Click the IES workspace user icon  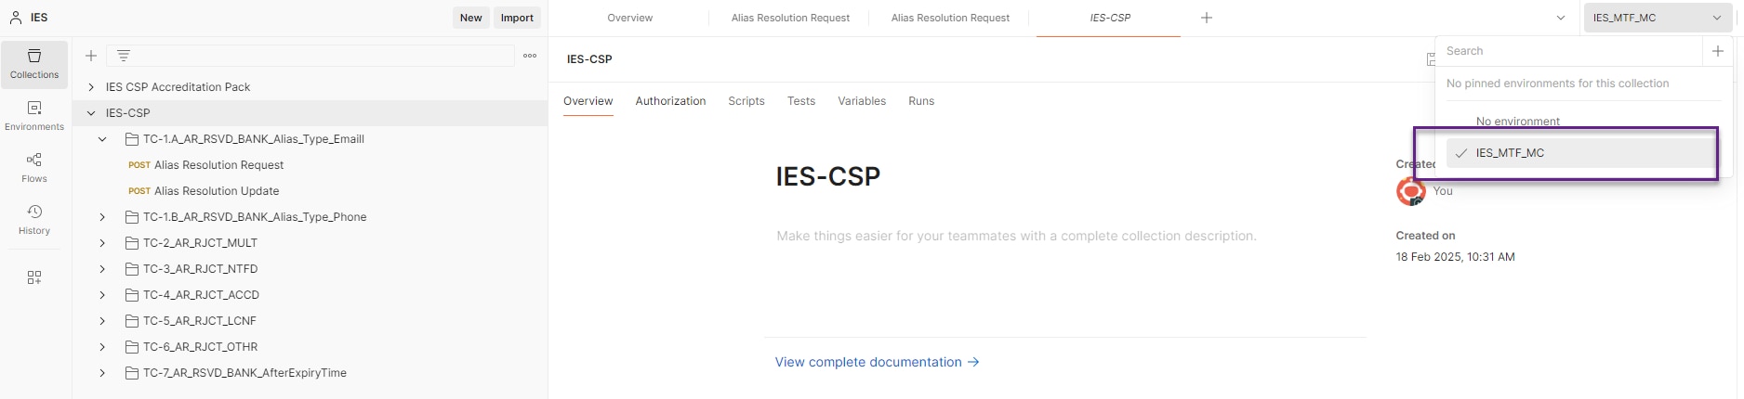coord(16,18)
